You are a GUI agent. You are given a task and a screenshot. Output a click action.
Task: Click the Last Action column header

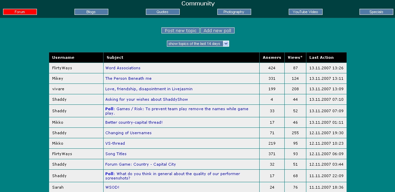(x=322, y=57)
